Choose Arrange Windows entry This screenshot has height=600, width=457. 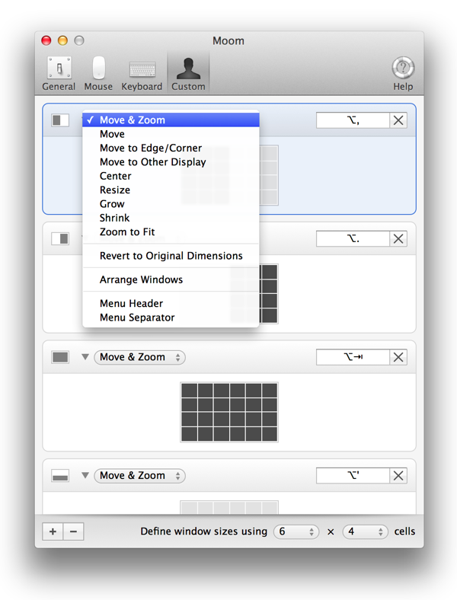pyautogui.click(x=171, y=279)
